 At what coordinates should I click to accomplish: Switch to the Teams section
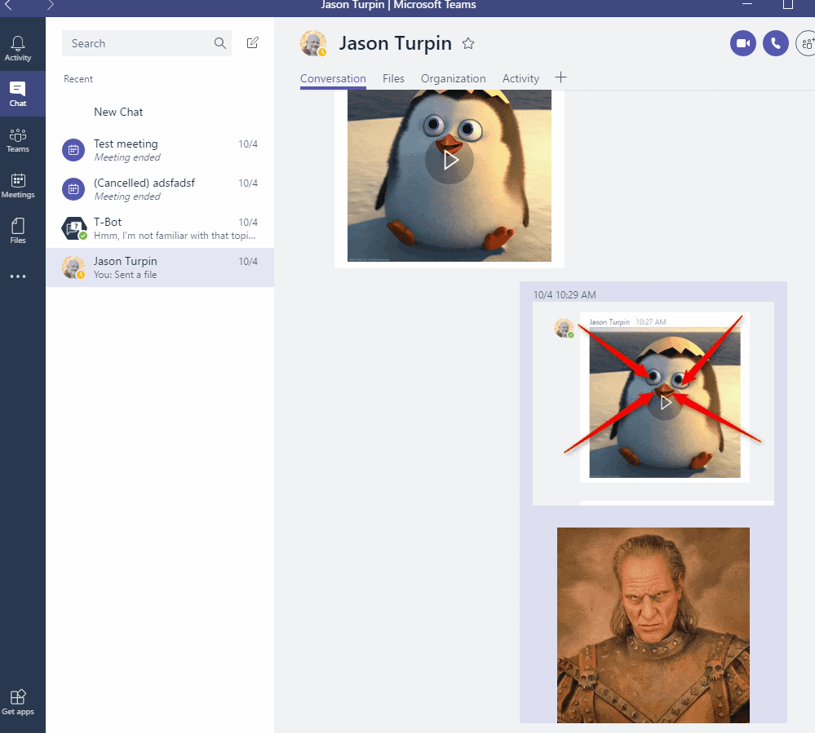(x=18, y=140)
